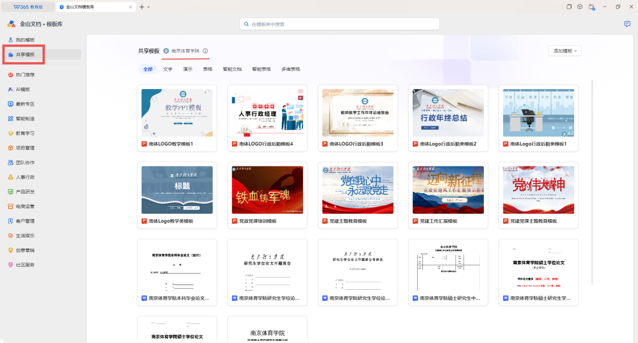Open the 行政年终总结 thumbnail

(448, 113)
